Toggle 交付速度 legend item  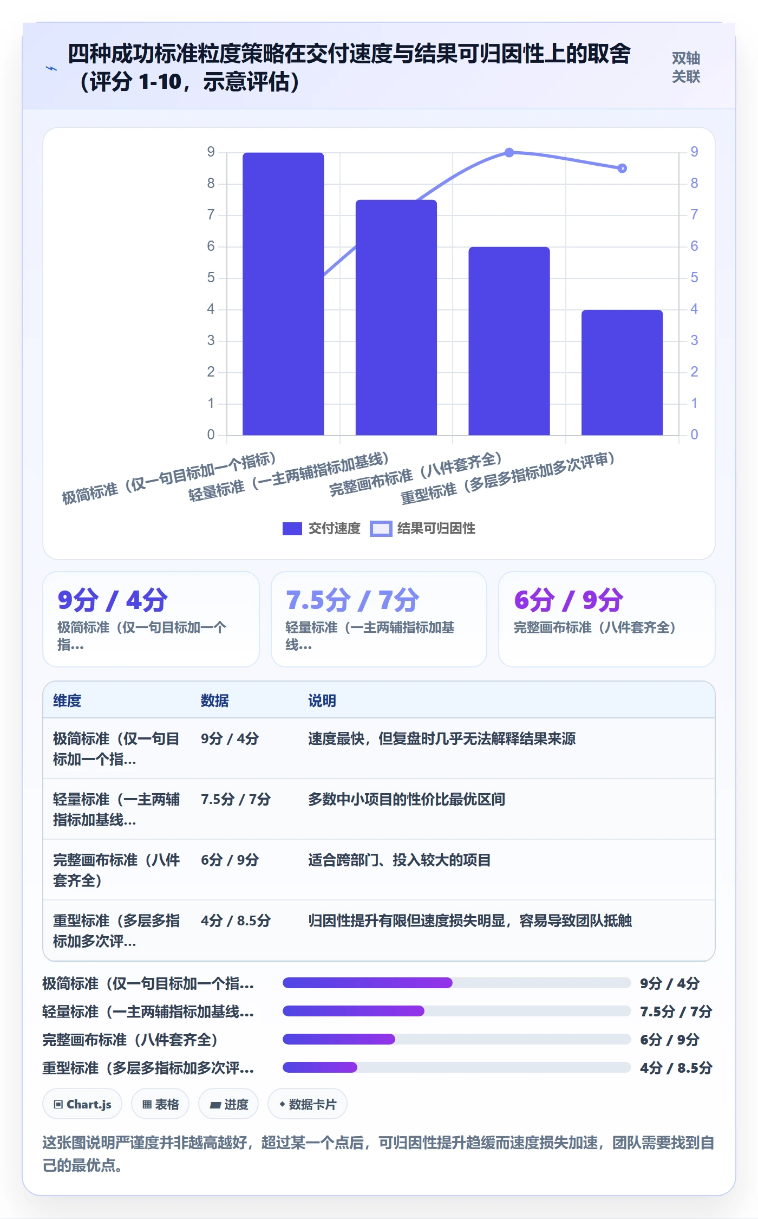pyautogui.click(x=322, y=528)
